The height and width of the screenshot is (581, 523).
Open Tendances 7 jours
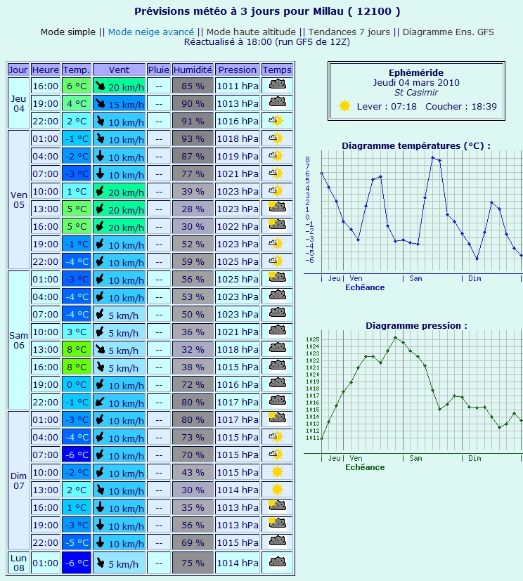click(349, 32)
